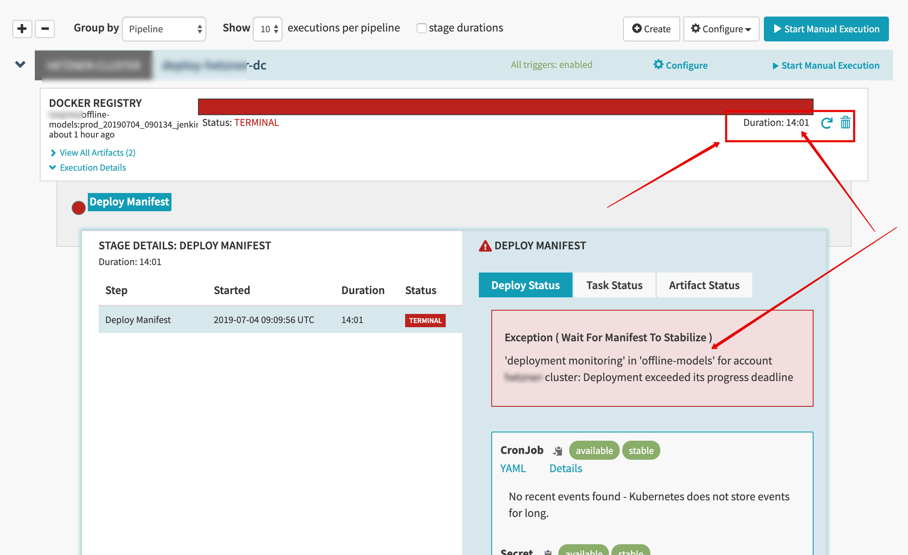Open the Artifact Status tab
The image size is (908, 555).
(x=704, y=285)
